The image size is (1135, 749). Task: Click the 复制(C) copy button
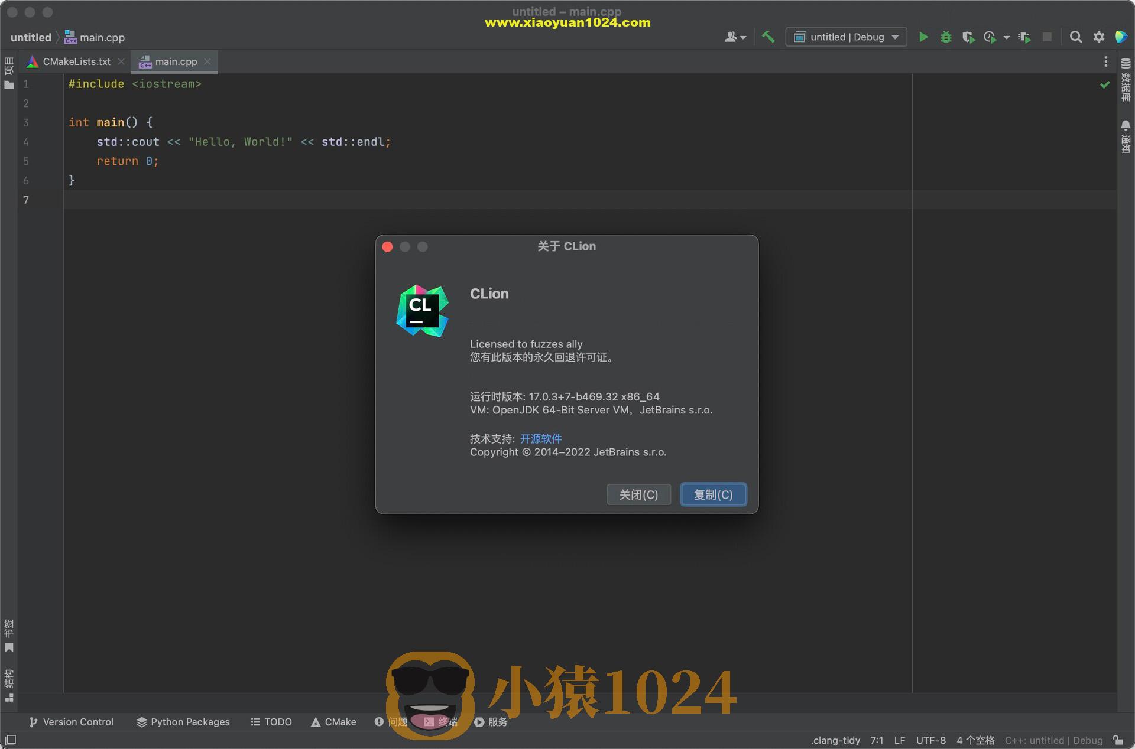tap(713, 494)
